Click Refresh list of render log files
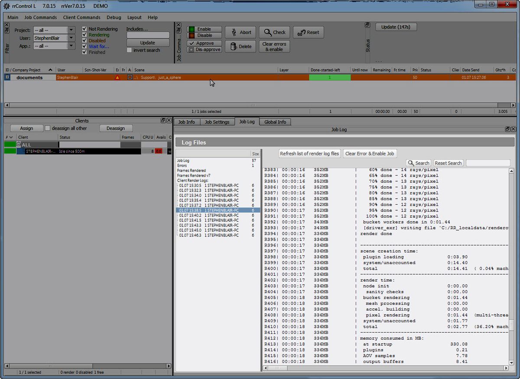This screenshot has height=379, width=520. [x=309, y=154]
